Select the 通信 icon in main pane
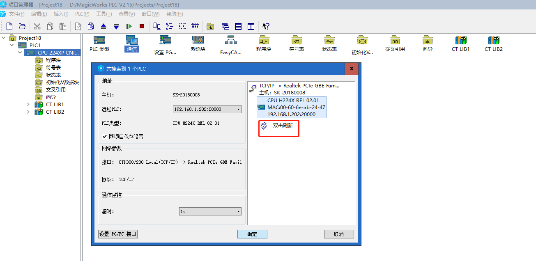This screenshot has height=261, width=536. [x=132, y=43]
